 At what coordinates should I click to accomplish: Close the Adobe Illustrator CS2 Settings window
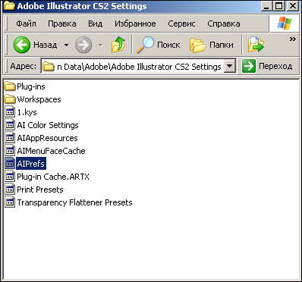tap(293, 6)
